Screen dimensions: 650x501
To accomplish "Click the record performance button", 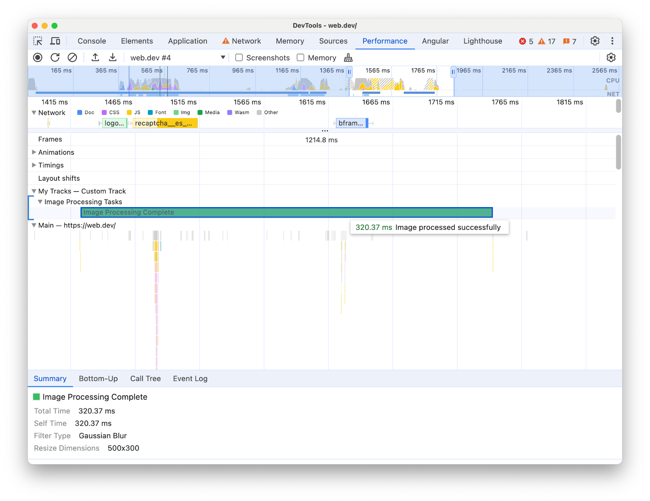I will point(37,57).
